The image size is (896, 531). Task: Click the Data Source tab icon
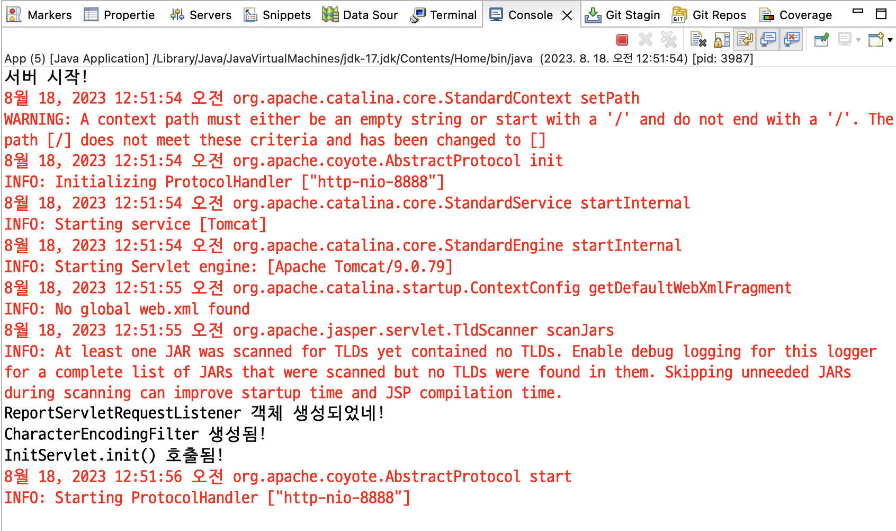pyautogui.click(x=330, y=15)
